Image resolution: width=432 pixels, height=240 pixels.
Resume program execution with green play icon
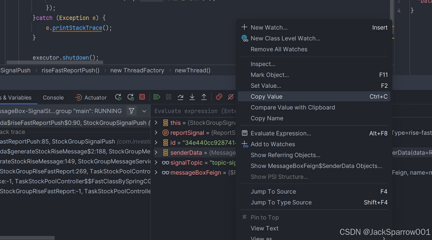click(x=157, y=97)
